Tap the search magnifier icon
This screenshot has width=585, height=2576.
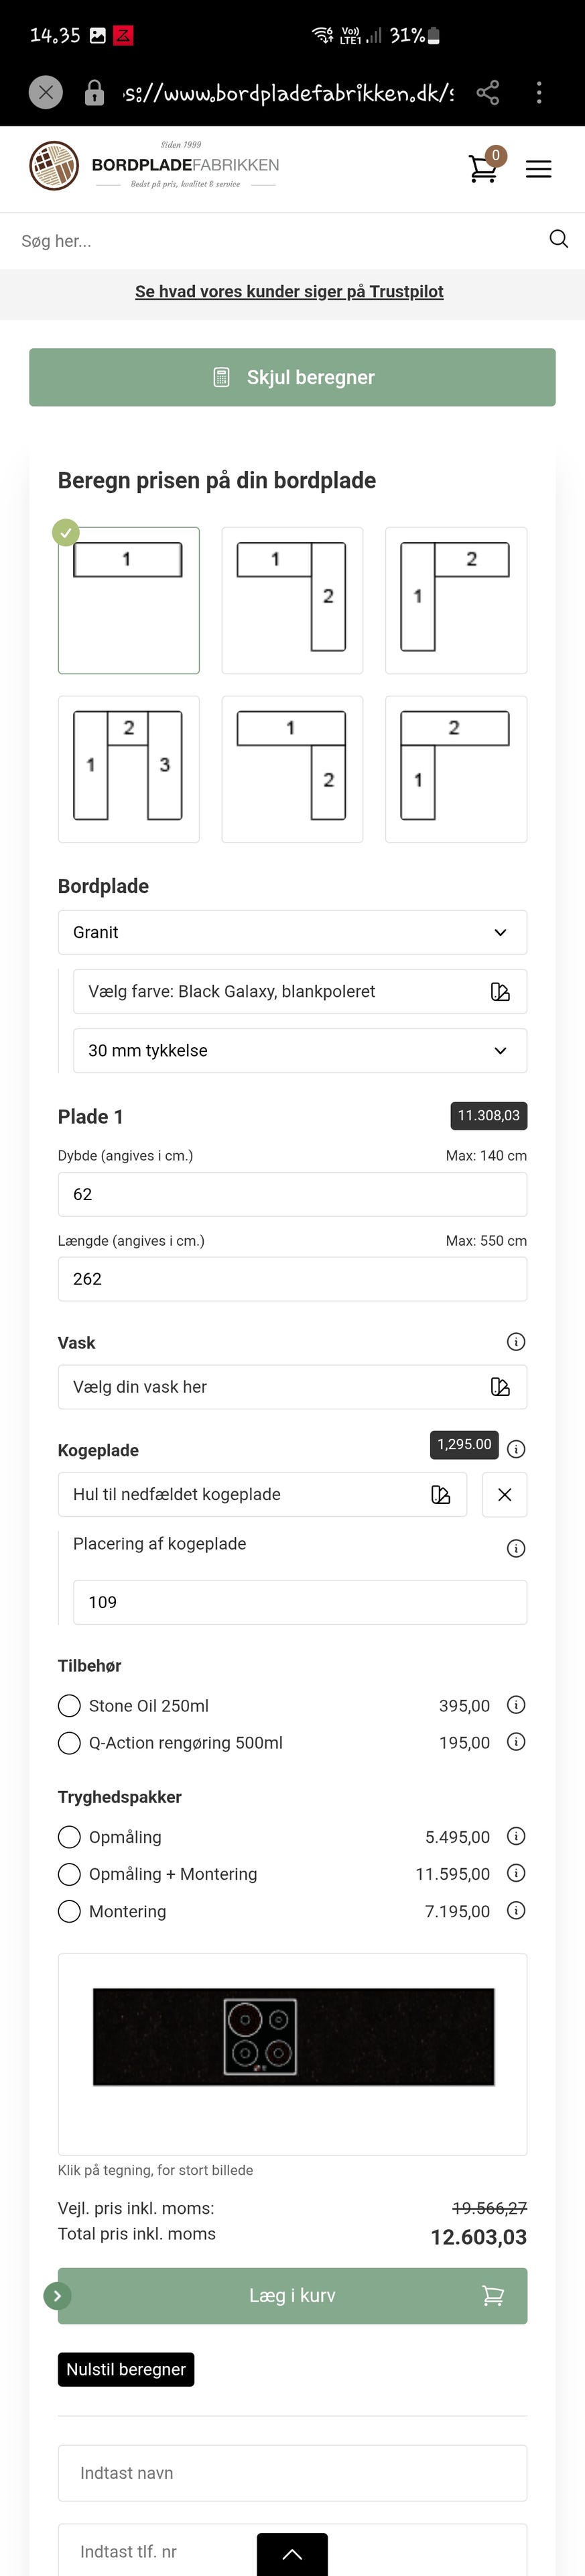point(558,239)
